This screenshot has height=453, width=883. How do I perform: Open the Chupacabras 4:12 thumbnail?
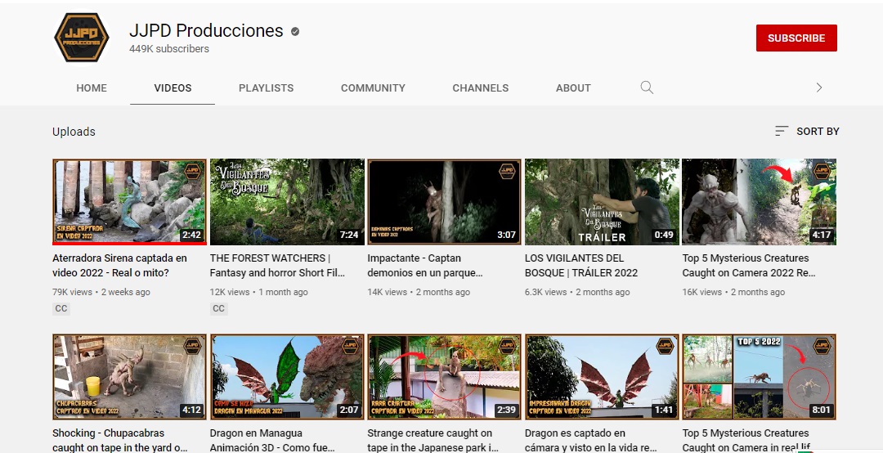pyautogui.click(x=129, y=377)
